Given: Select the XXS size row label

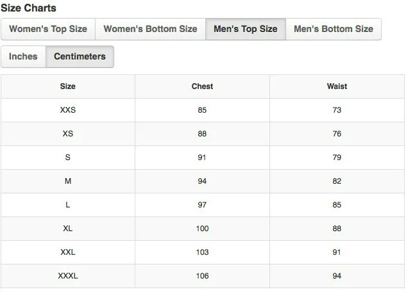Looking at the screenshot, I should click(67, 110).
